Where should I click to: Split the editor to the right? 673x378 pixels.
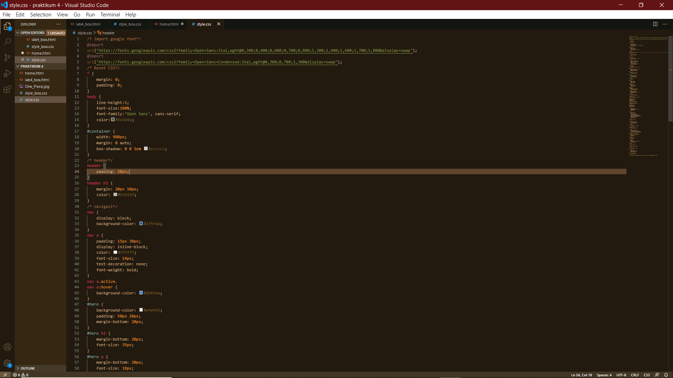[x=655, y=24]
